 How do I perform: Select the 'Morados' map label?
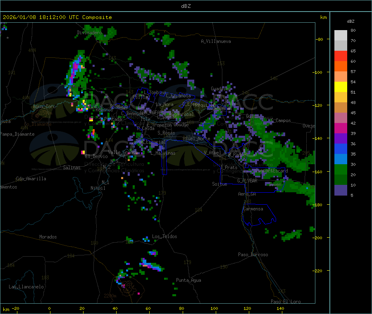pyautogui.click(x=48, y=237)
